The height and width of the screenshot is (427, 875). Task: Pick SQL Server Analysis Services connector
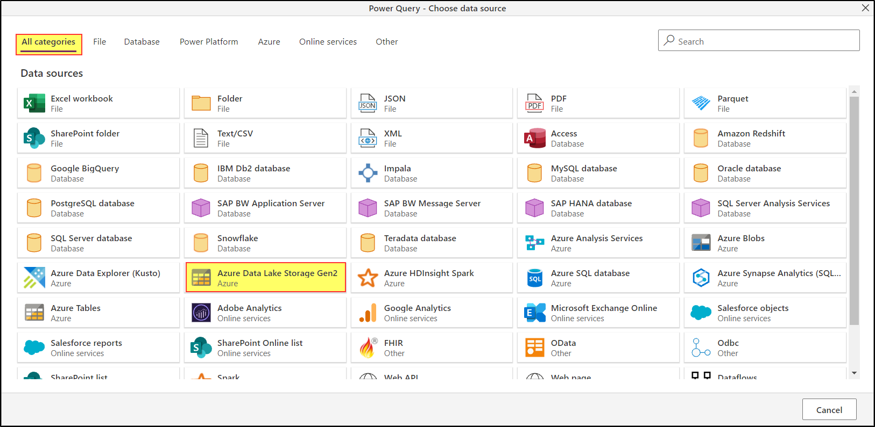(x=765, y=208)
